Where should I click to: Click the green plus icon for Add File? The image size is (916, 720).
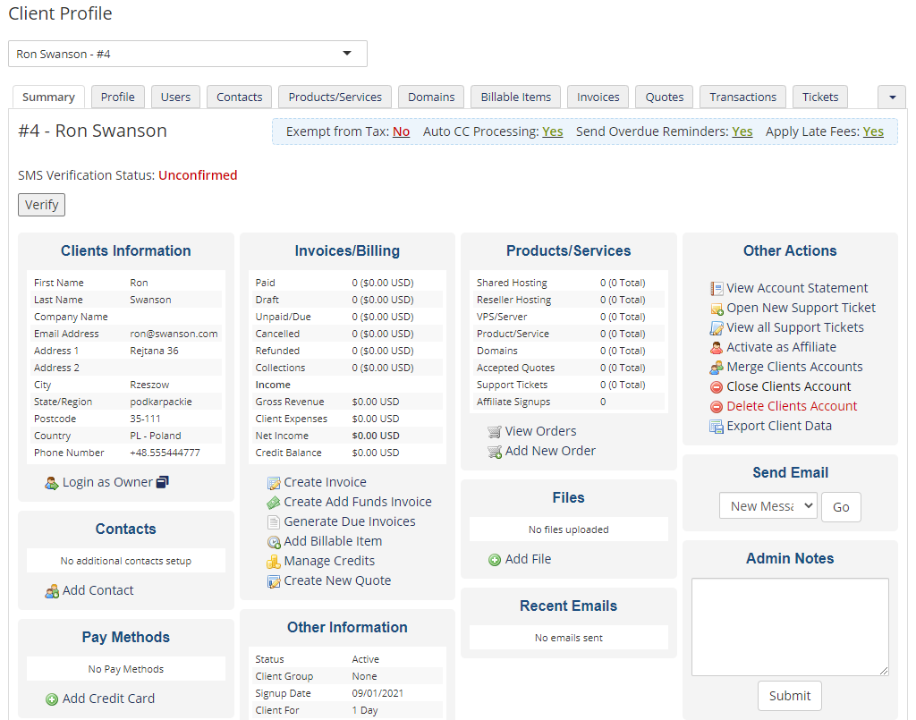494,559
